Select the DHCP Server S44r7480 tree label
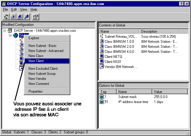This screenshot has height=136, width=191. [45, 31]
